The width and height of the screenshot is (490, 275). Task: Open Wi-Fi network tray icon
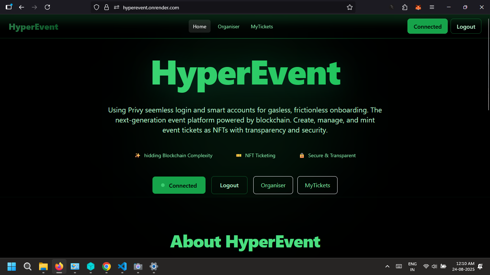pos(426,266)
